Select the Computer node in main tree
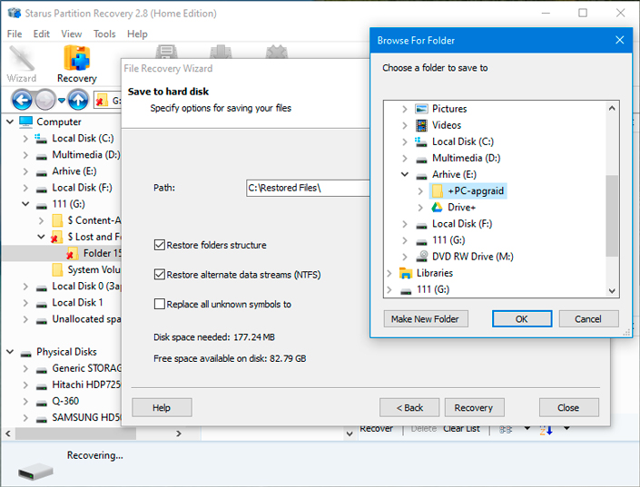This screenshot has width=640, height=487. (59, 122)
